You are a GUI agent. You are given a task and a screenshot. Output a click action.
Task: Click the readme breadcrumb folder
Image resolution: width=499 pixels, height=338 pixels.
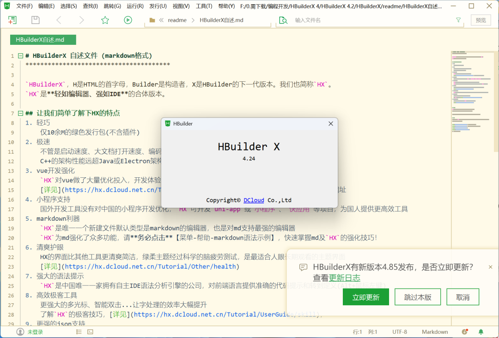(177, 20)
